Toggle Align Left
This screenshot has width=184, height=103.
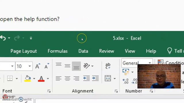click(59, 78)
